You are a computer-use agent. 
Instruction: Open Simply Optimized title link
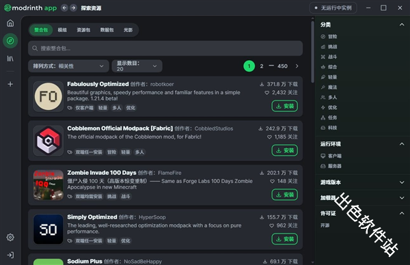(92, 217)
